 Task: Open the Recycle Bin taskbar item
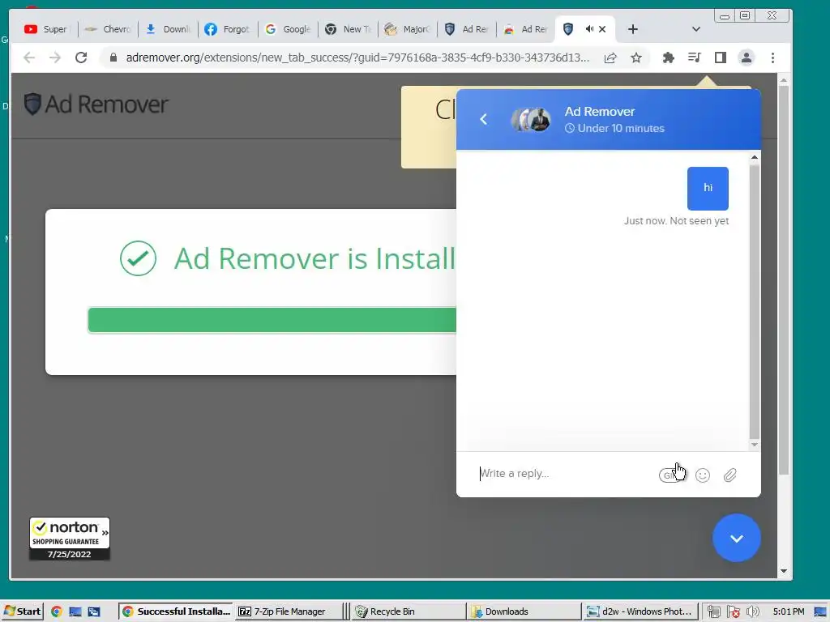(409, 611)
